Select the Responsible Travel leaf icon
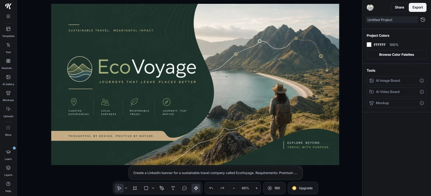The image size is (431, 196). point(134,102)
